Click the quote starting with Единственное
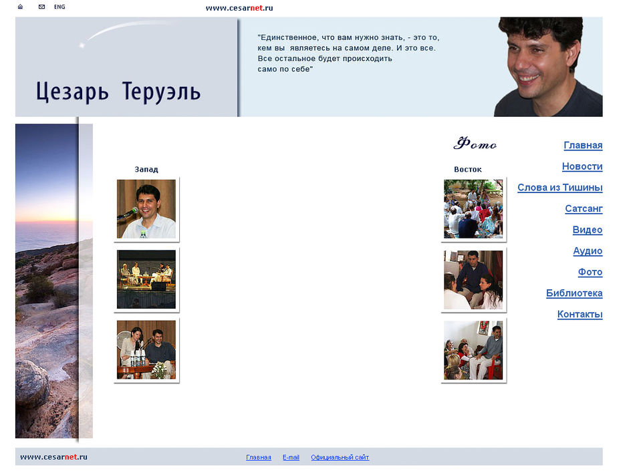 (x=348, y=53)
